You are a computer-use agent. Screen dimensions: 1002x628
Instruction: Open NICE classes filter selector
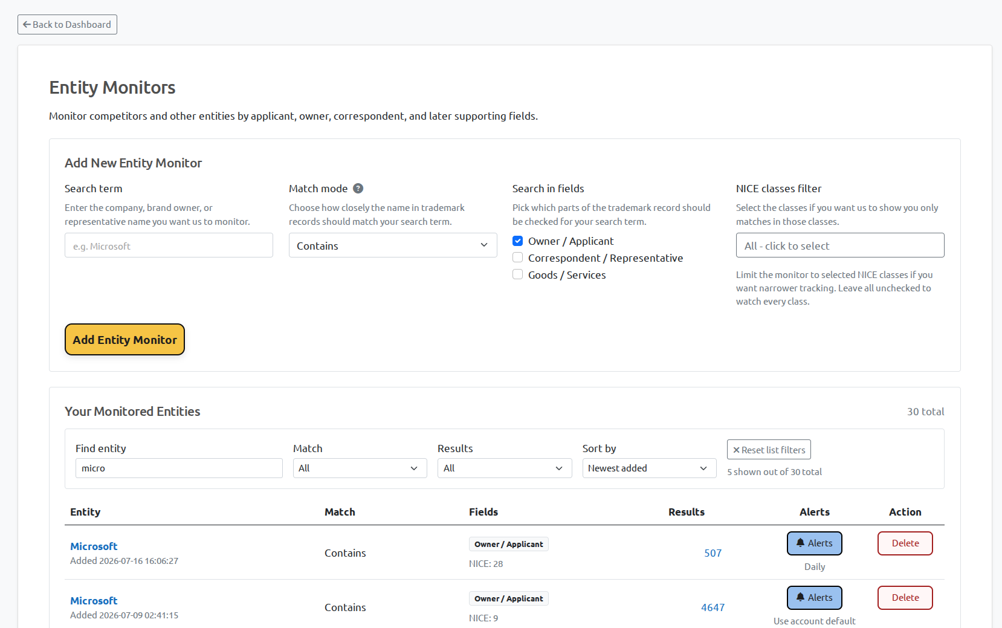point(840,245)
